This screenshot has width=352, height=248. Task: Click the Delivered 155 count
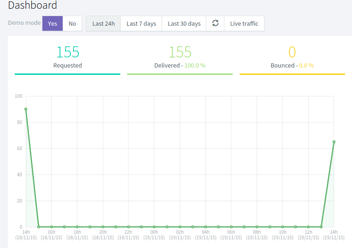tap(180, 52)
